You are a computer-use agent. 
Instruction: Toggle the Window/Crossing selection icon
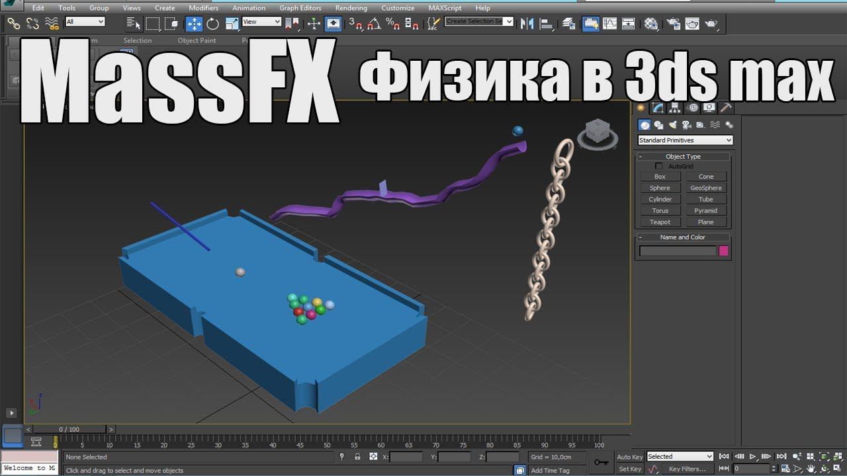click(172, 24)
